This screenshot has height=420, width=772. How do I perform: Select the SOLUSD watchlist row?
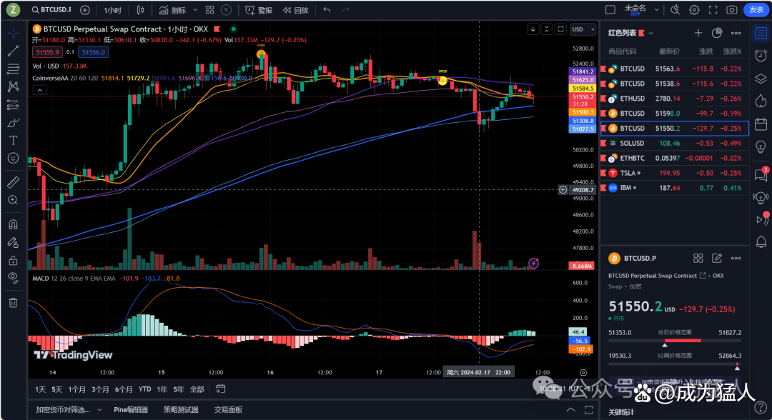pyautogui.click(x=675, y=143)
